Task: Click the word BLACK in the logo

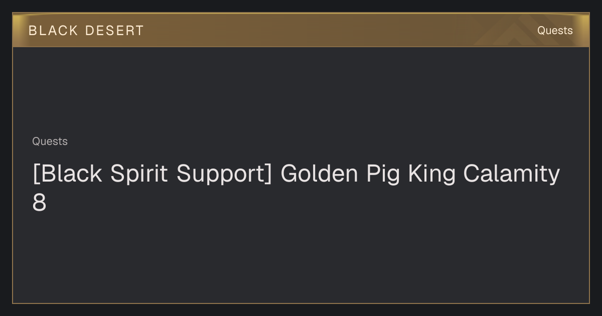Action: (x=53, y=31)
